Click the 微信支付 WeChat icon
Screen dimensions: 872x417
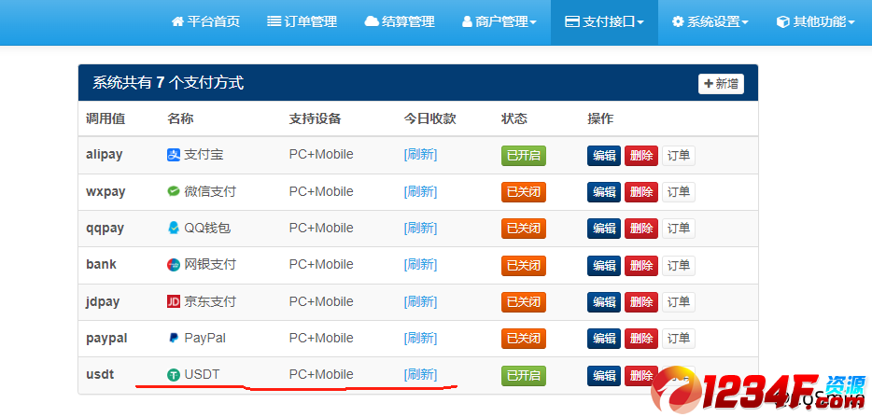pos(174,192)
